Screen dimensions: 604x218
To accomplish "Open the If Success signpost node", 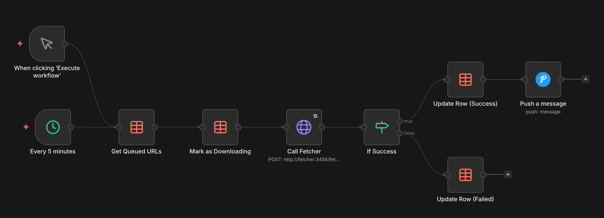I will click(382, 127).
